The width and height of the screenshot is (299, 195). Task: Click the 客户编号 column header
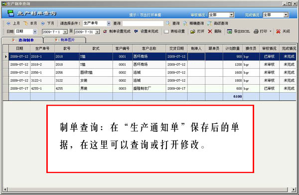(x=123, y=48)
